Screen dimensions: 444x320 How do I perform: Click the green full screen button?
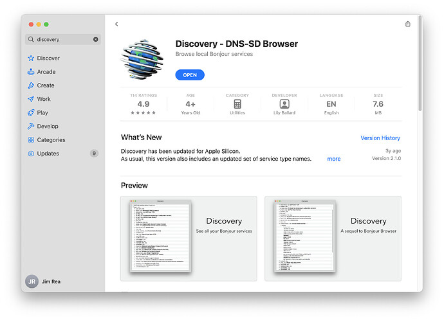coord(46,24)
